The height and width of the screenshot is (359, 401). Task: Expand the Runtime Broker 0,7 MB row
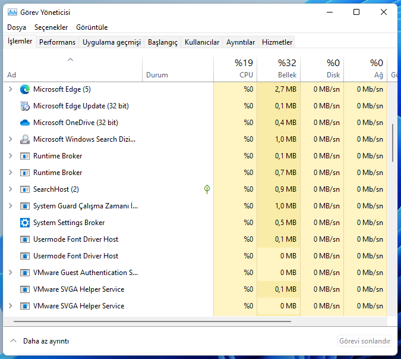pyautogui.click(x=11, y=173)
